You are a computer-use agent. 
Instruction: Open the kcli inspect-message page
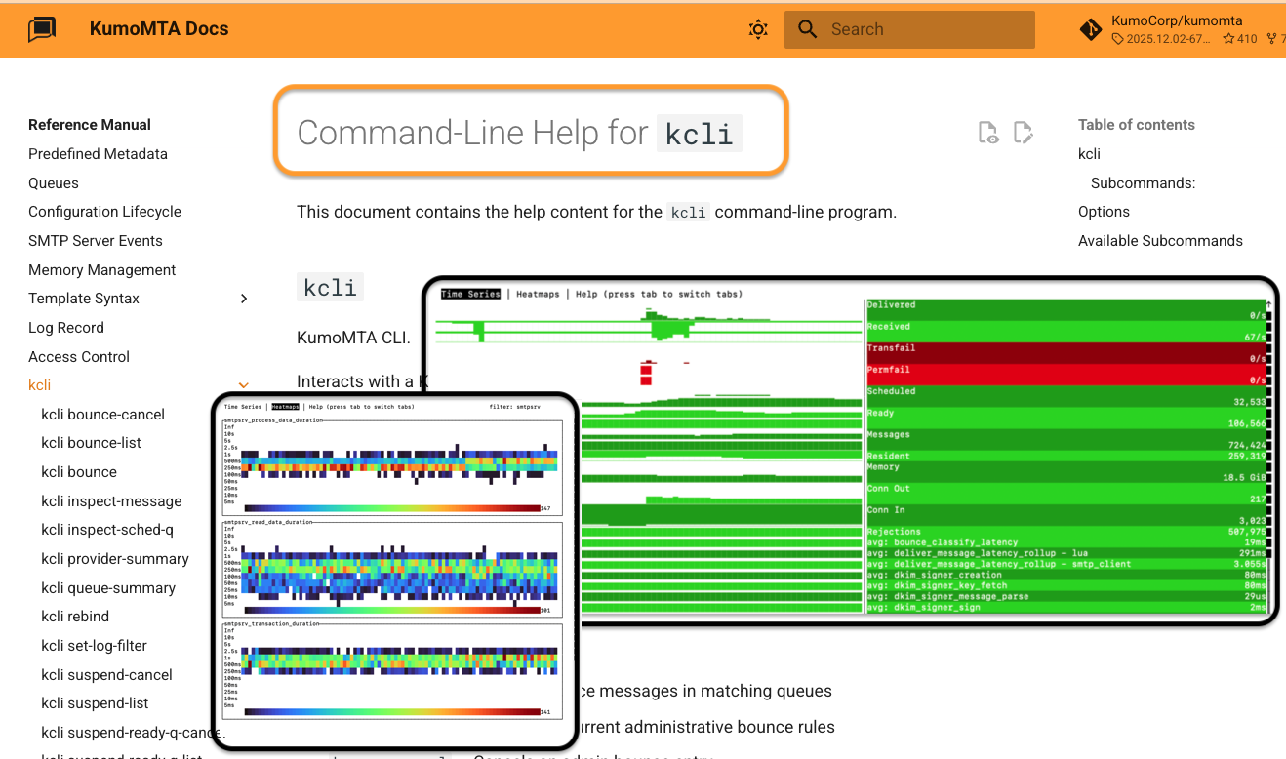tap(111, 500)
